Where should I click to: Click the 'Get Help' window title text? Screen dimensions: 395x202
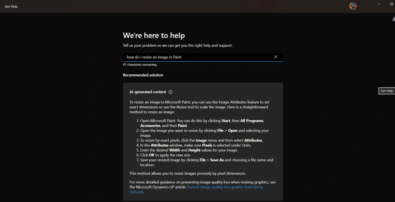click(11, 7)
